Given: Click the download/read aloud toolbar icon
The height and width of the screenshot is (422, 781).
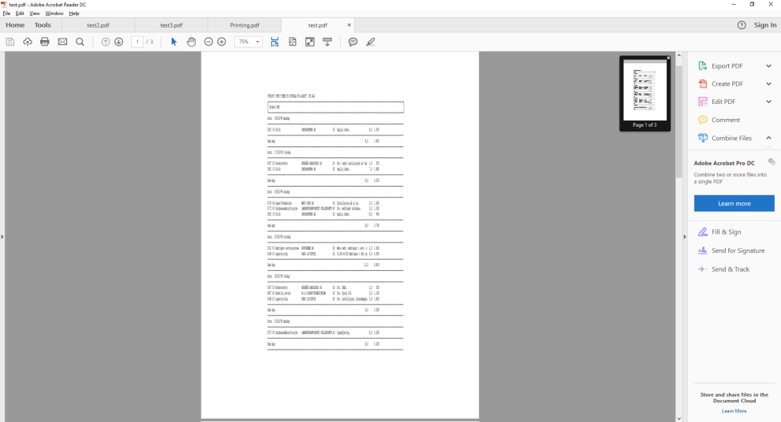Looking at the screenshot, I should [327, 42].
